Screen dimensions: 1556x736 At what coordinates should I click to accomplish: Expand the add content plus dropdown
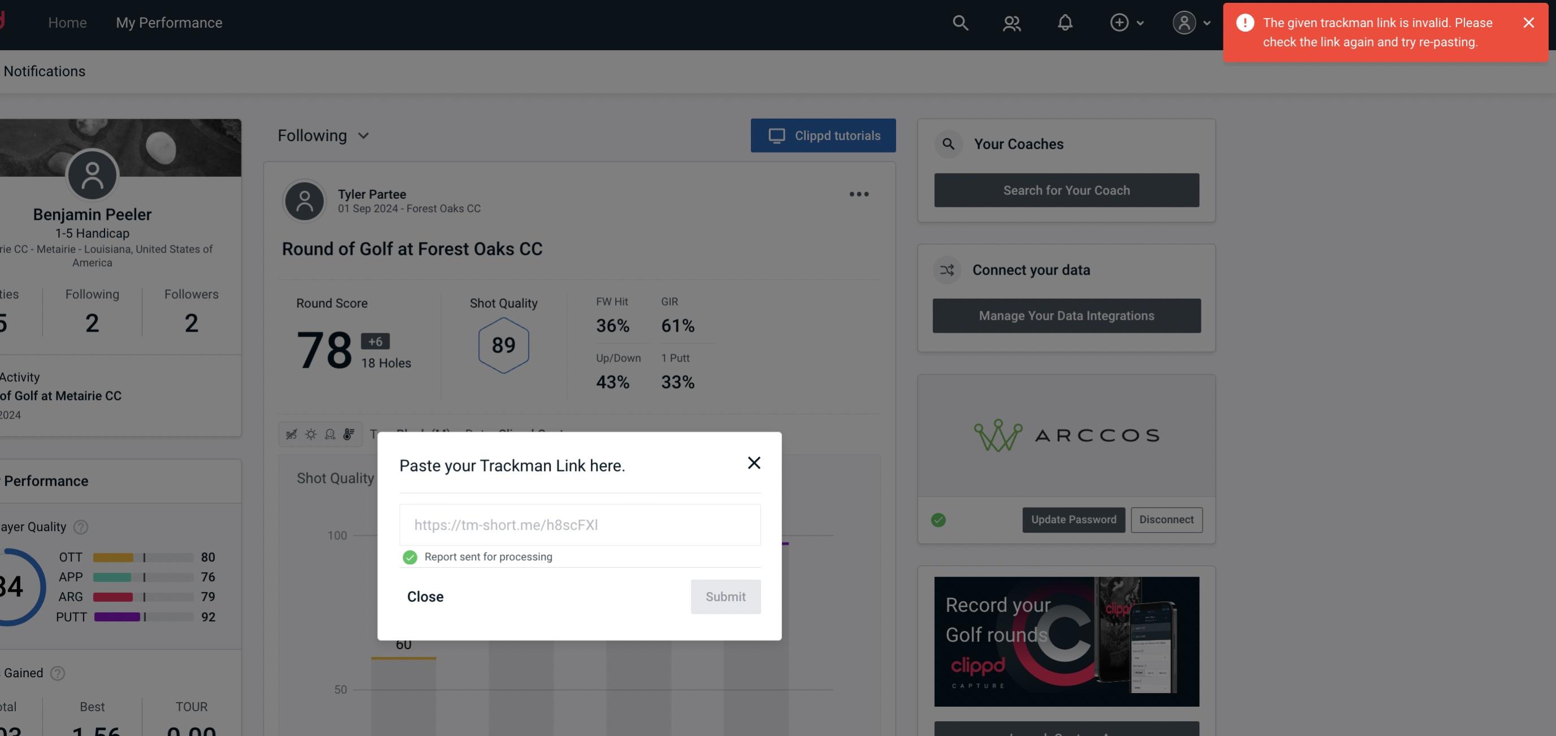1125,22
